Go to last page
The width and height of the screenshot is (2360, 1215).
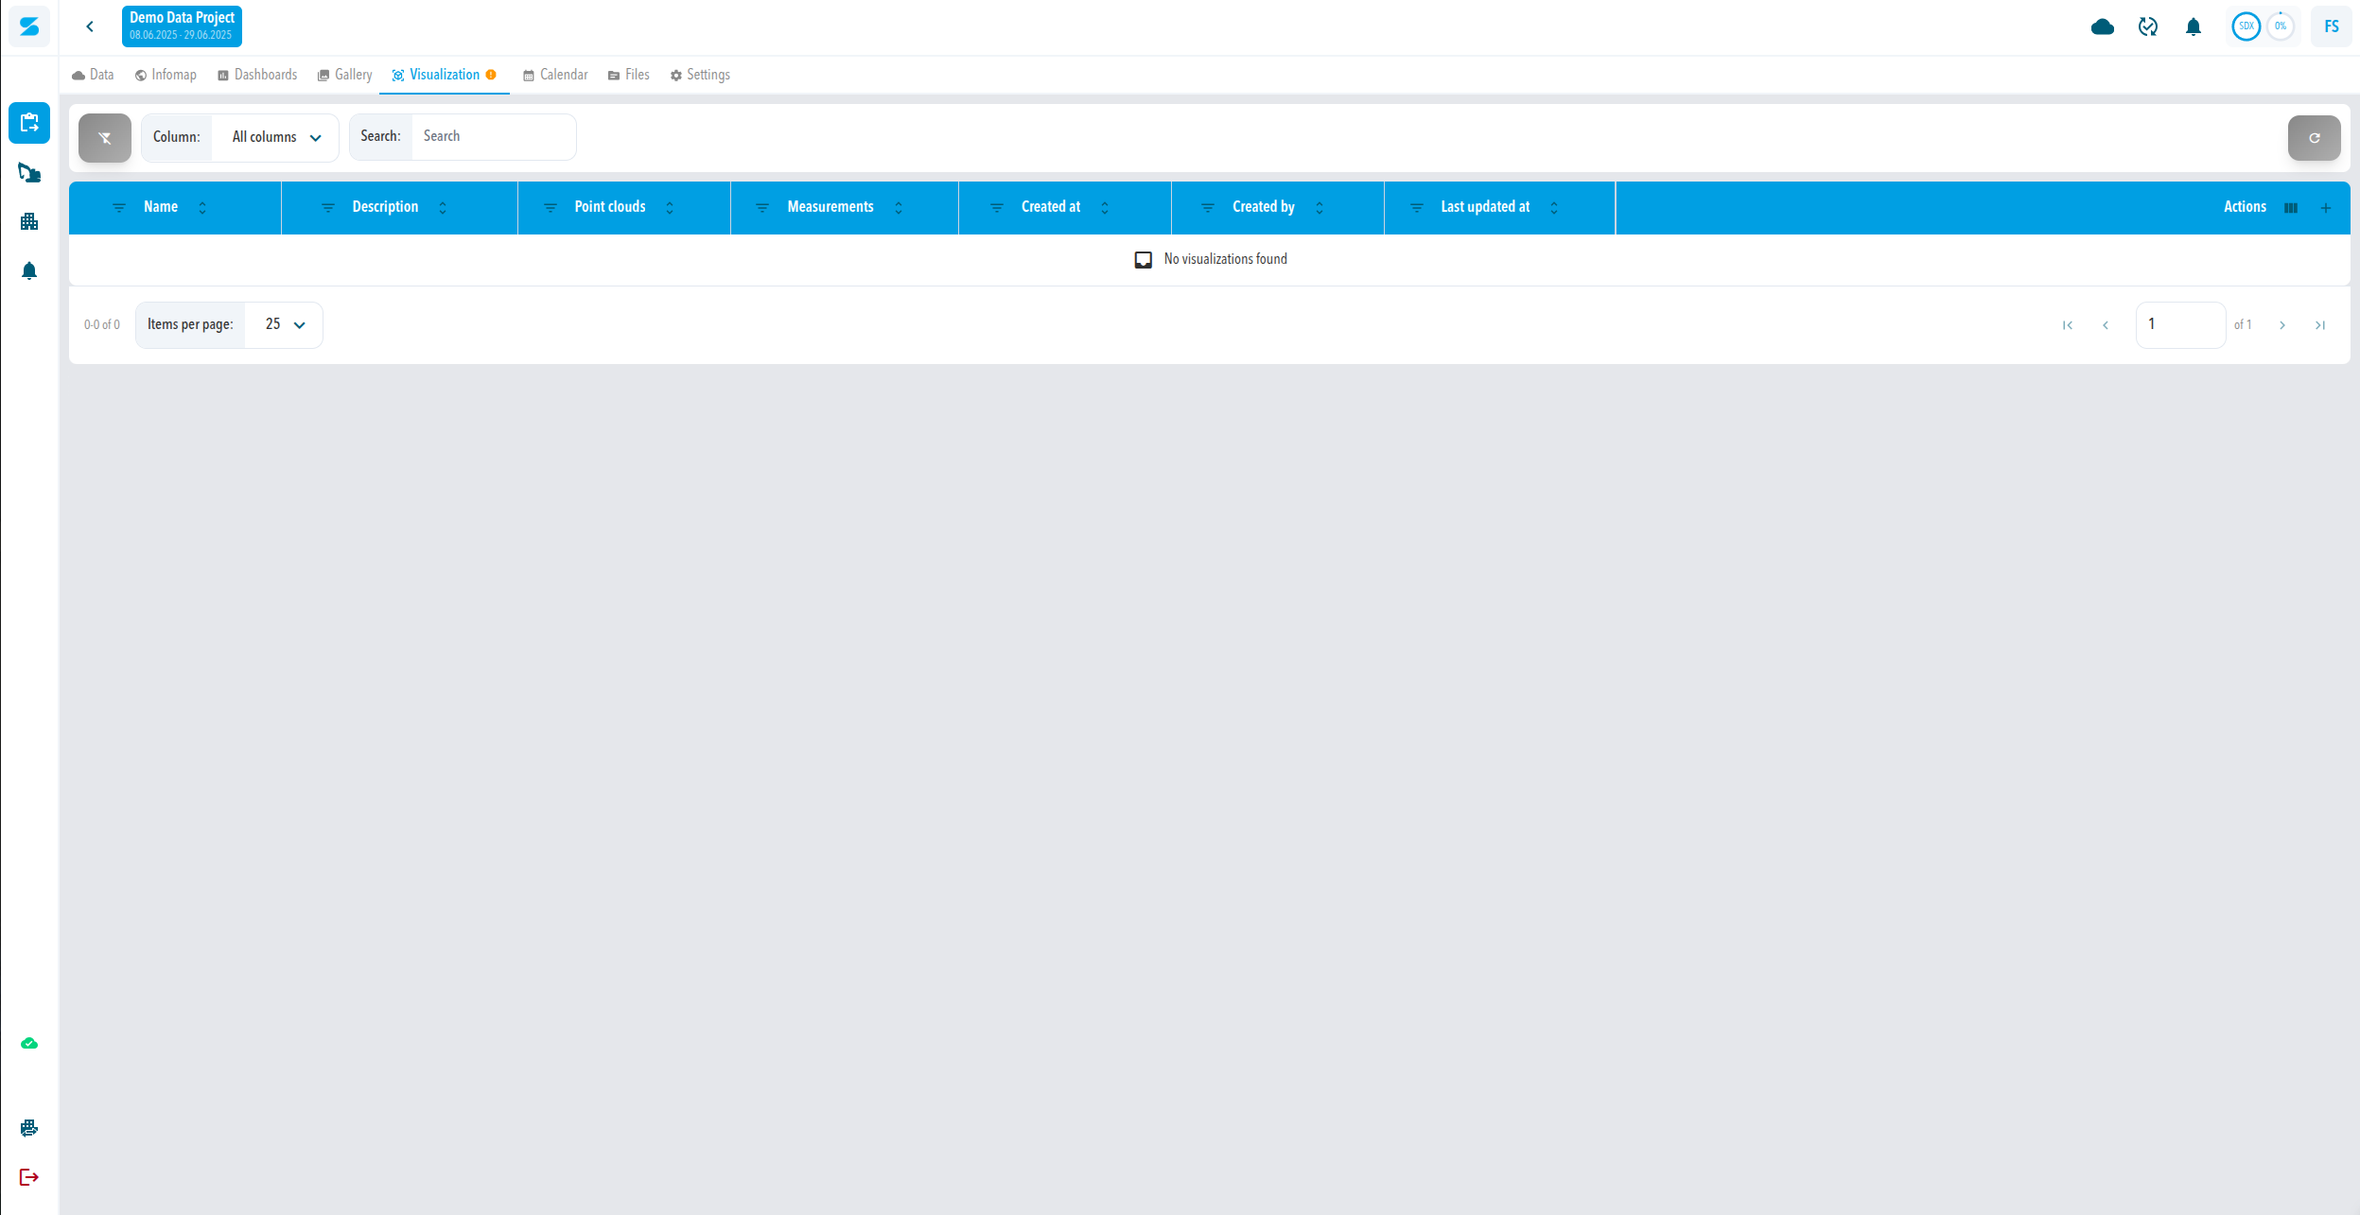(2320, 325)
